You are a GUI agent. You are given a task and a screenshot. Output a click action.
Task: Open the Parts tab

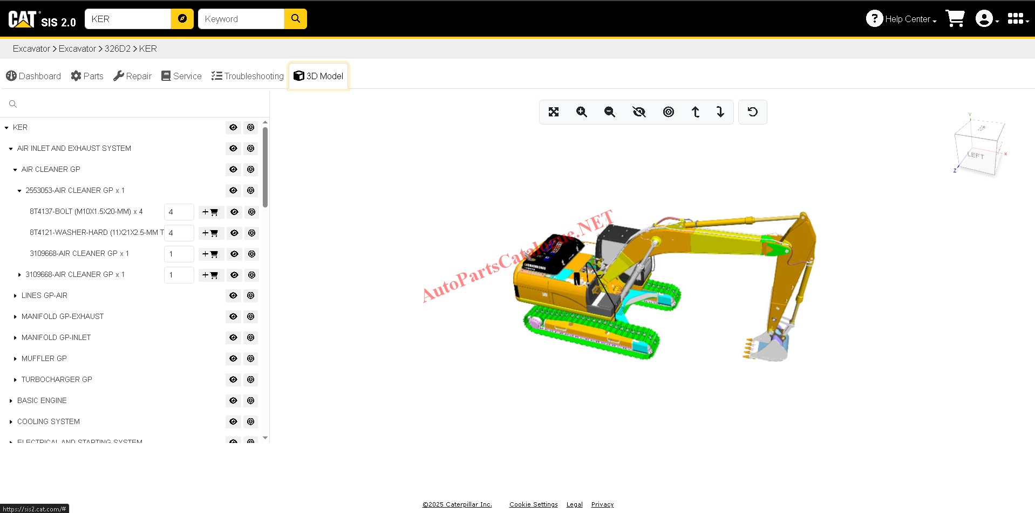click(x=87, y=76)
